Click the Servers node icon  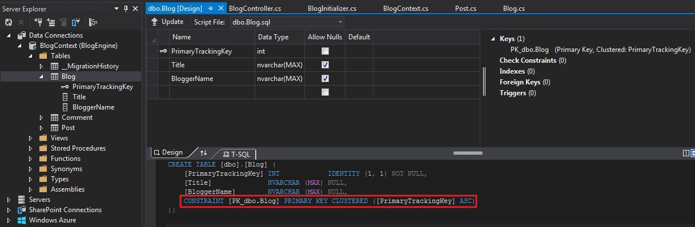coord(21,200)
